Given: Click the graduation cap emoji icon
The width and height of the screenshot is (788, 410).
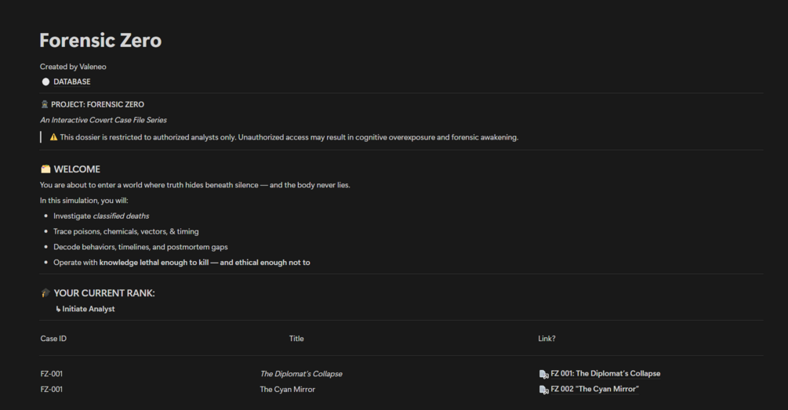Looking at the screenshot, I should click(x=45, y=293).
